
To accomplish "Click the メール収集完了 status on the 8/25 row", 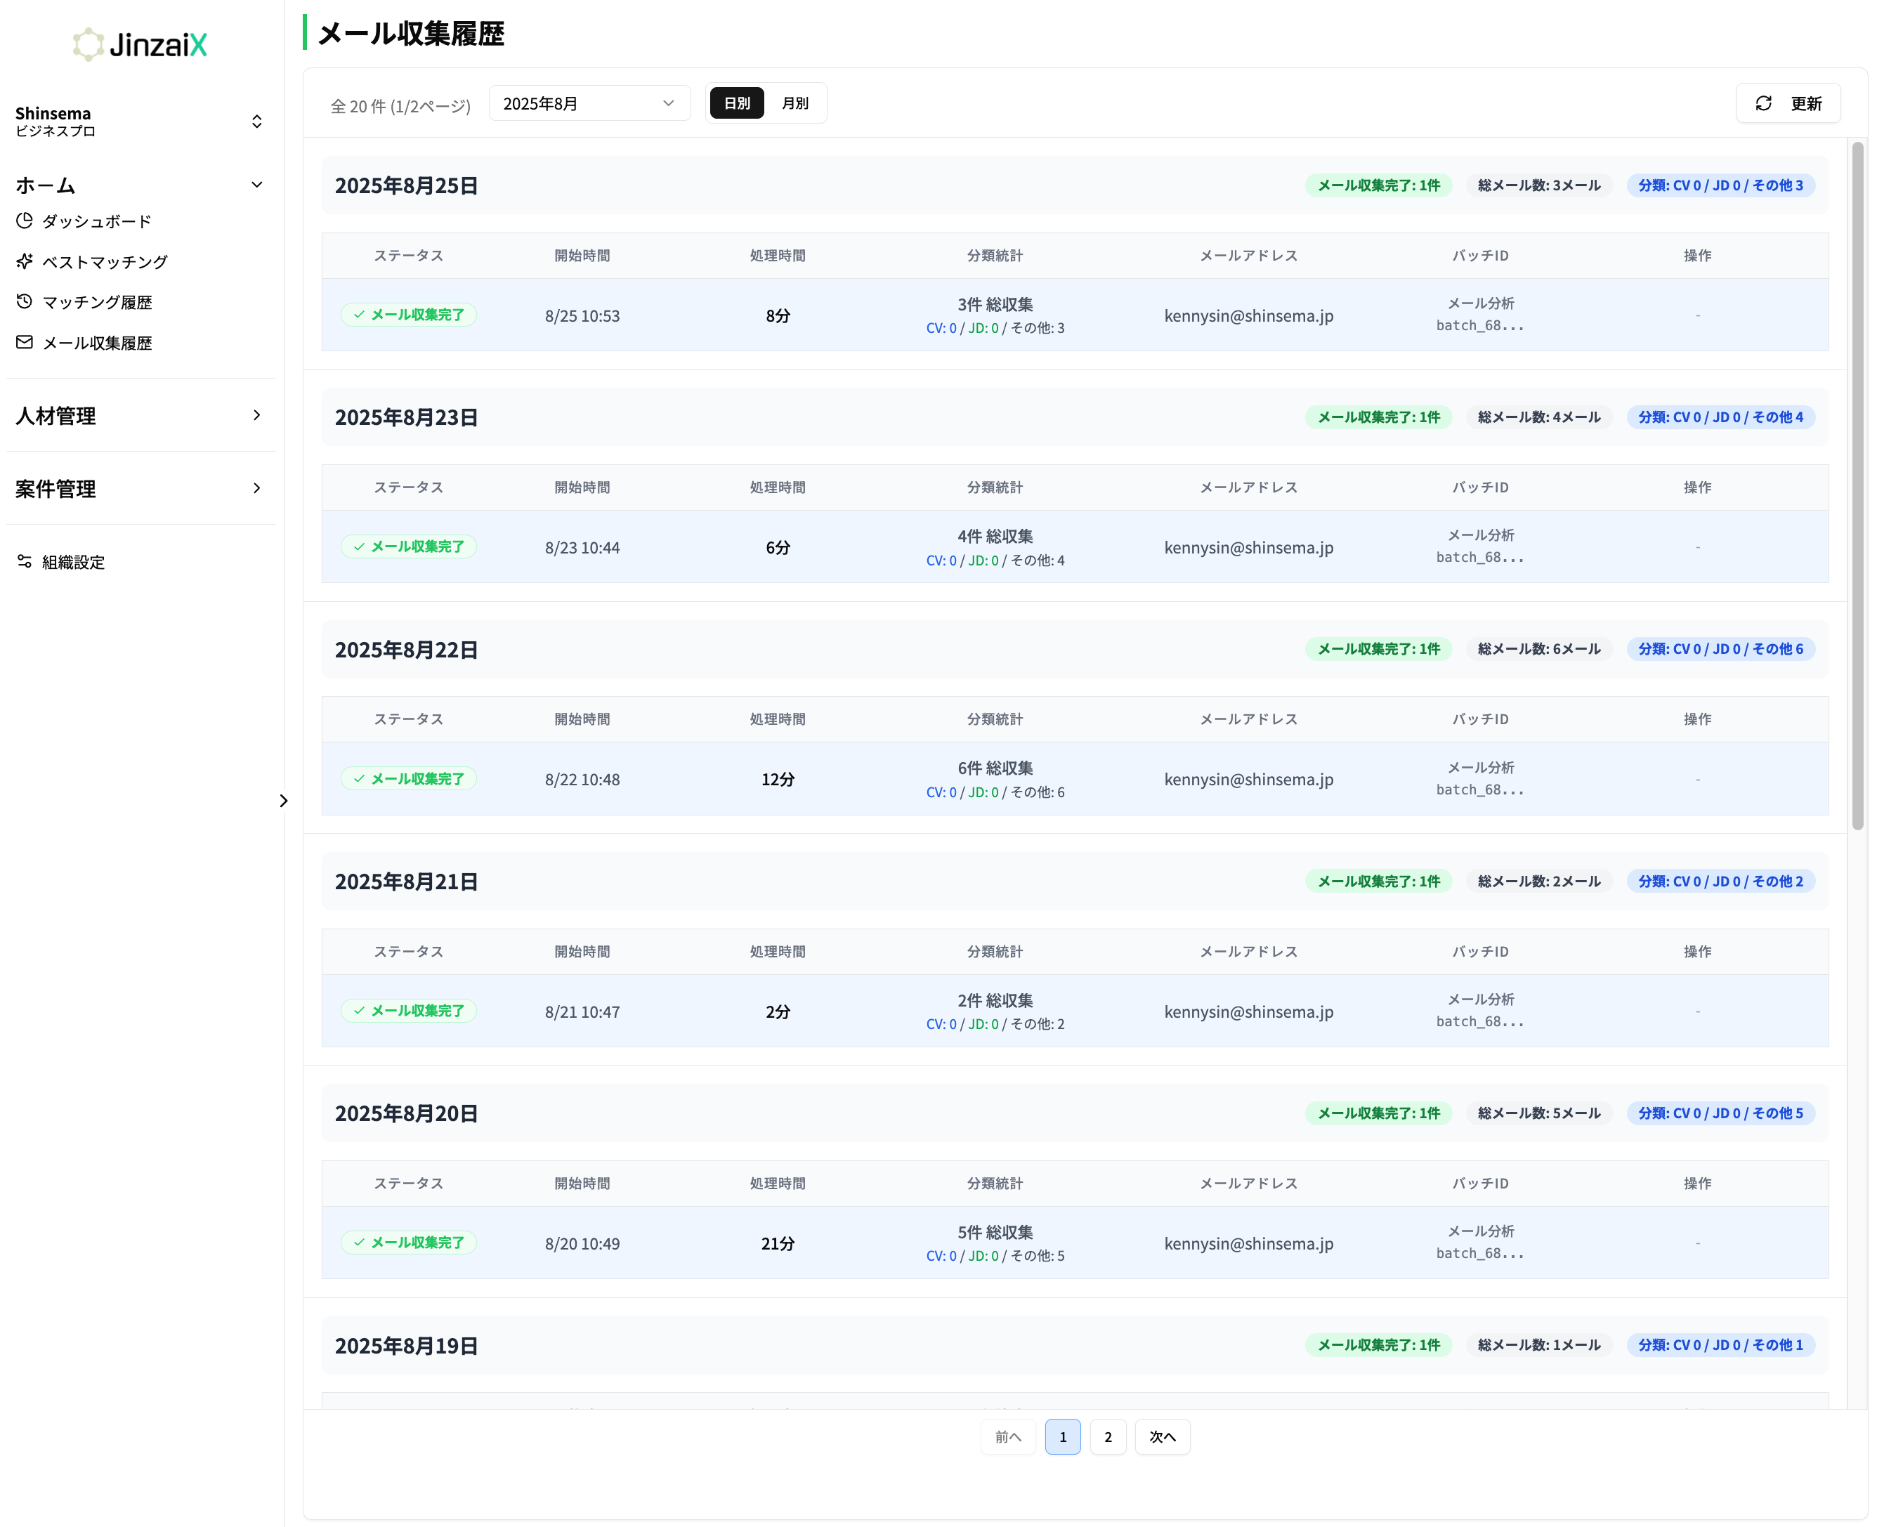I will point(409,315).
